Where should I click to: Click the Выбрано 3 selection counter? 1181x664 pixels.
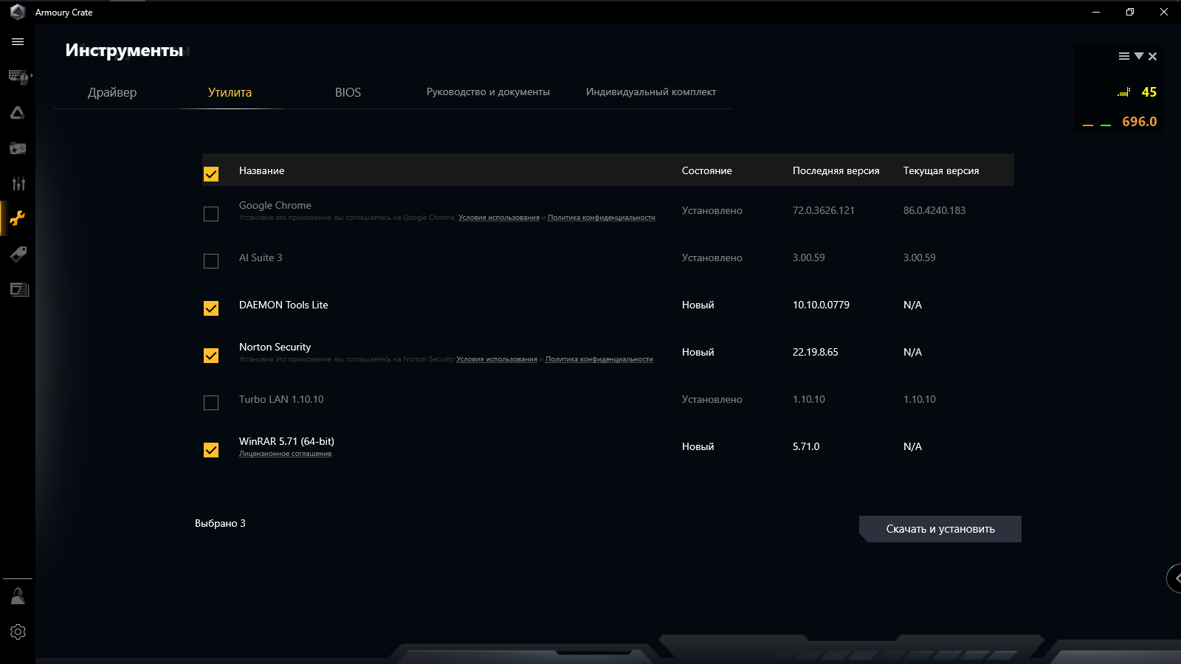click(220, 523)
